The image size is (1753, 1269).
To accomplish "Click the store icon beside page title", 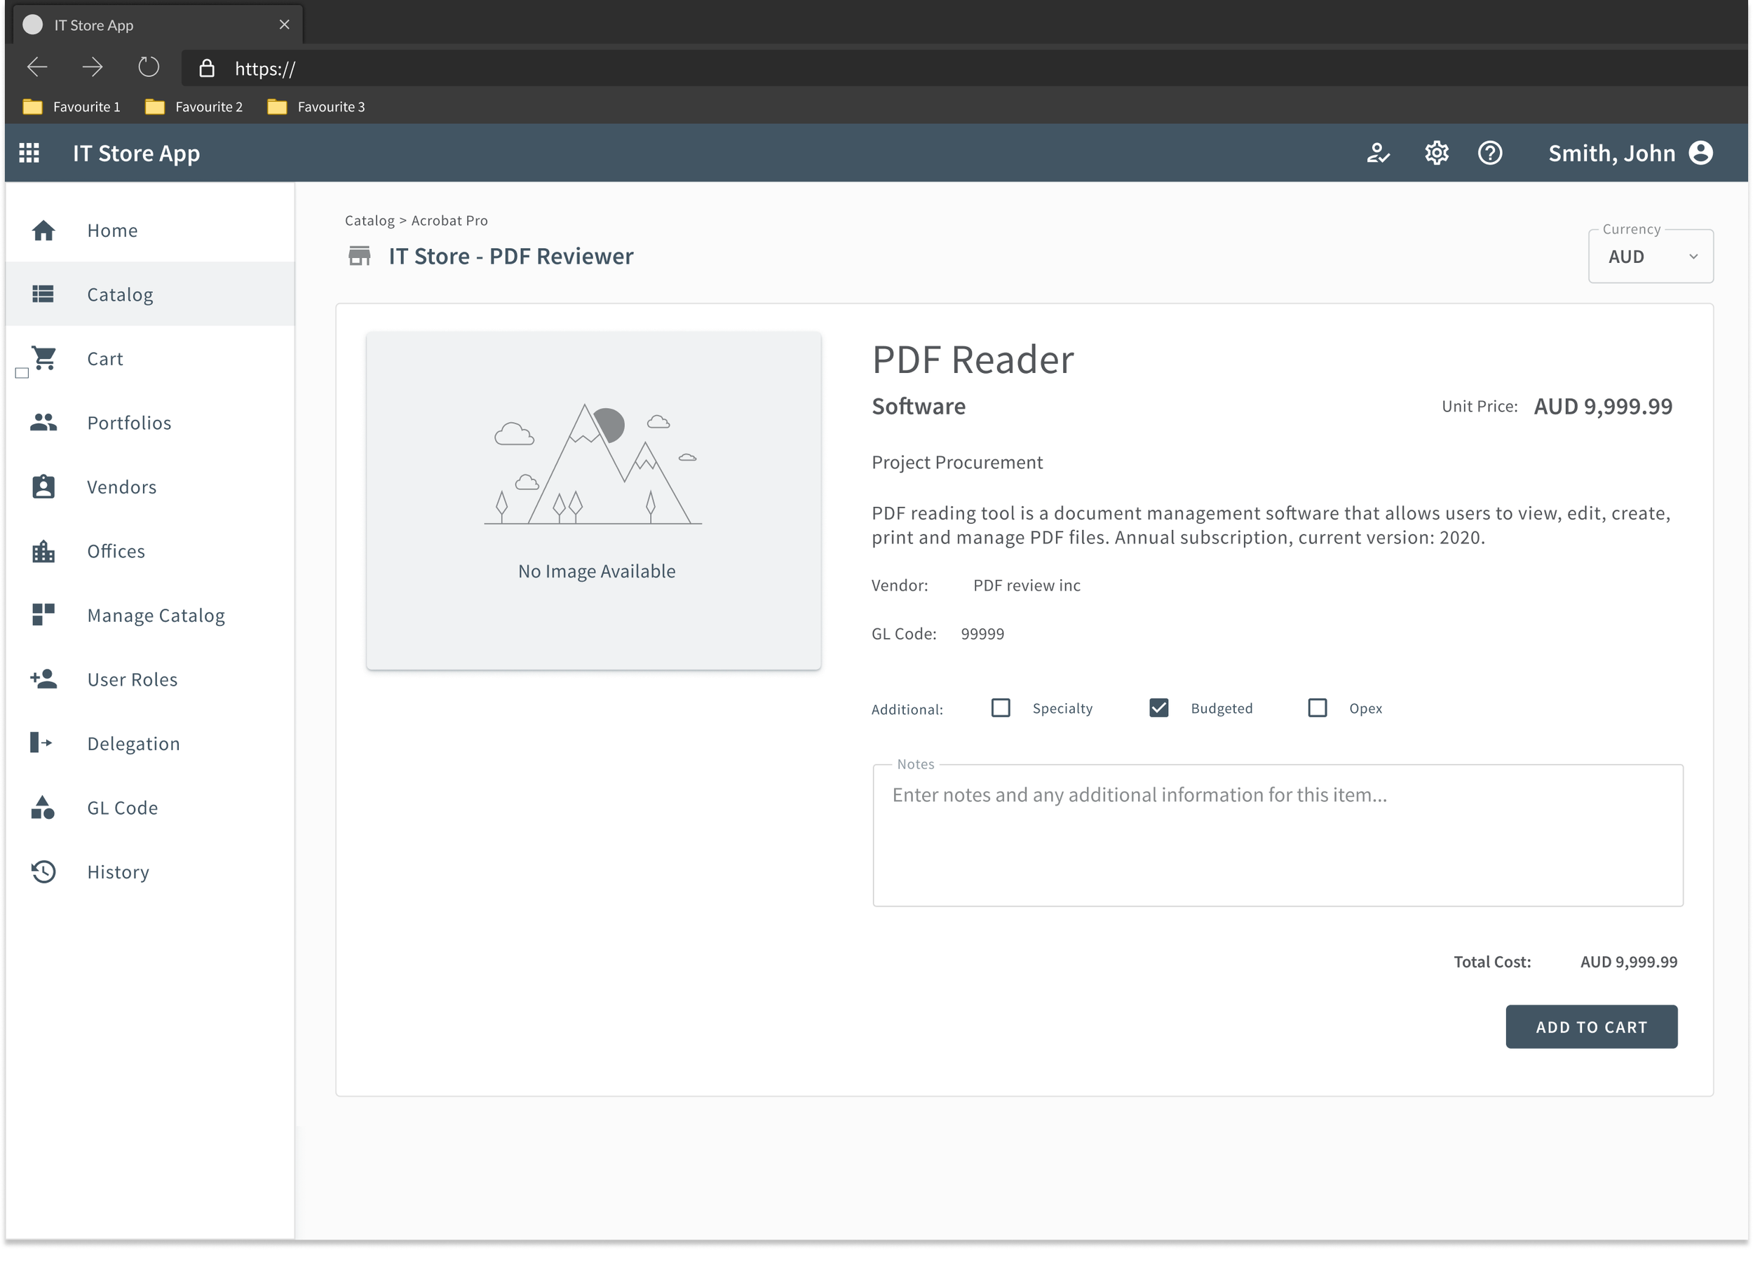I will 360,256.
